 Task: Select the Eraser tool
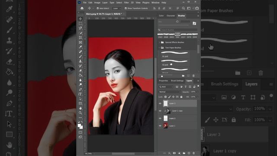click(x=81, y=70)
